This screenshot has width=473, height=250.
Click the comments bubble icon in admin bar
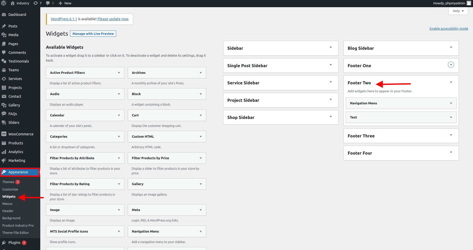pos(48,3)
